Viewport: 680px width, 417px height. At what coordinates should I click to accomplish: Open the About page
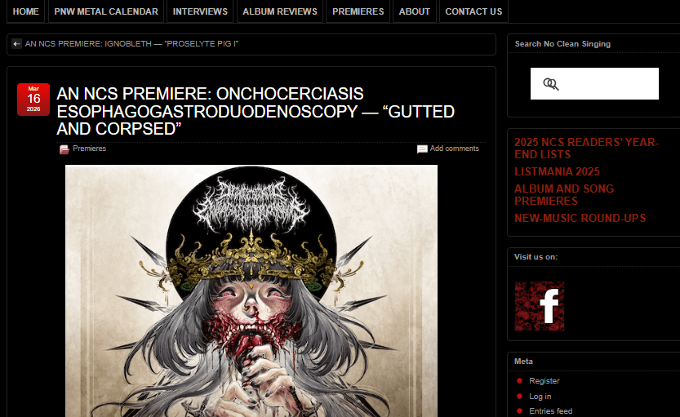coord(415,11)
